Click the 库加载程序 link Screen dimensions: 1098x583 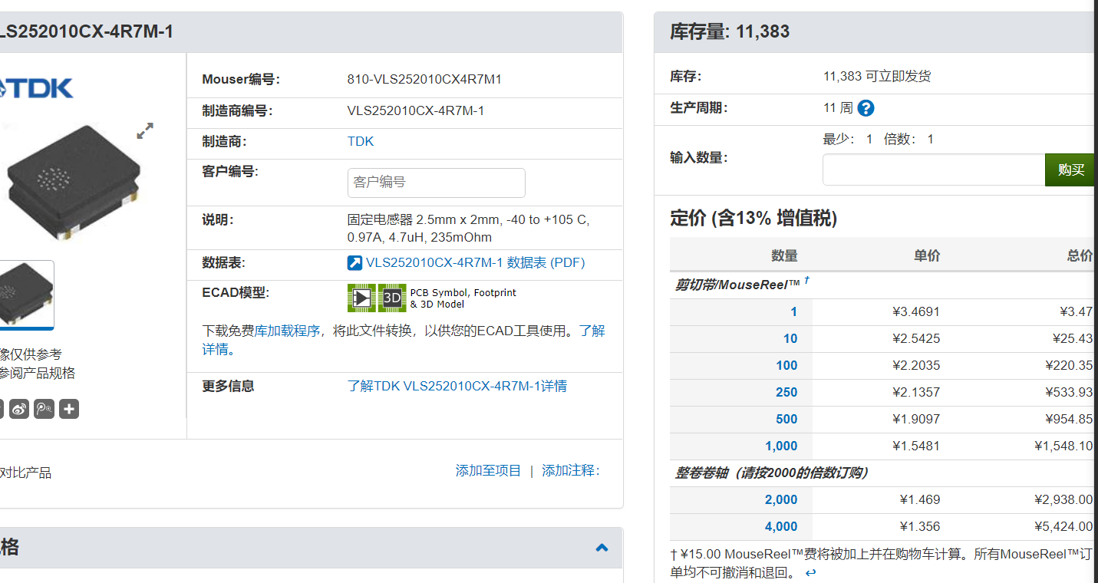[287, 331]
